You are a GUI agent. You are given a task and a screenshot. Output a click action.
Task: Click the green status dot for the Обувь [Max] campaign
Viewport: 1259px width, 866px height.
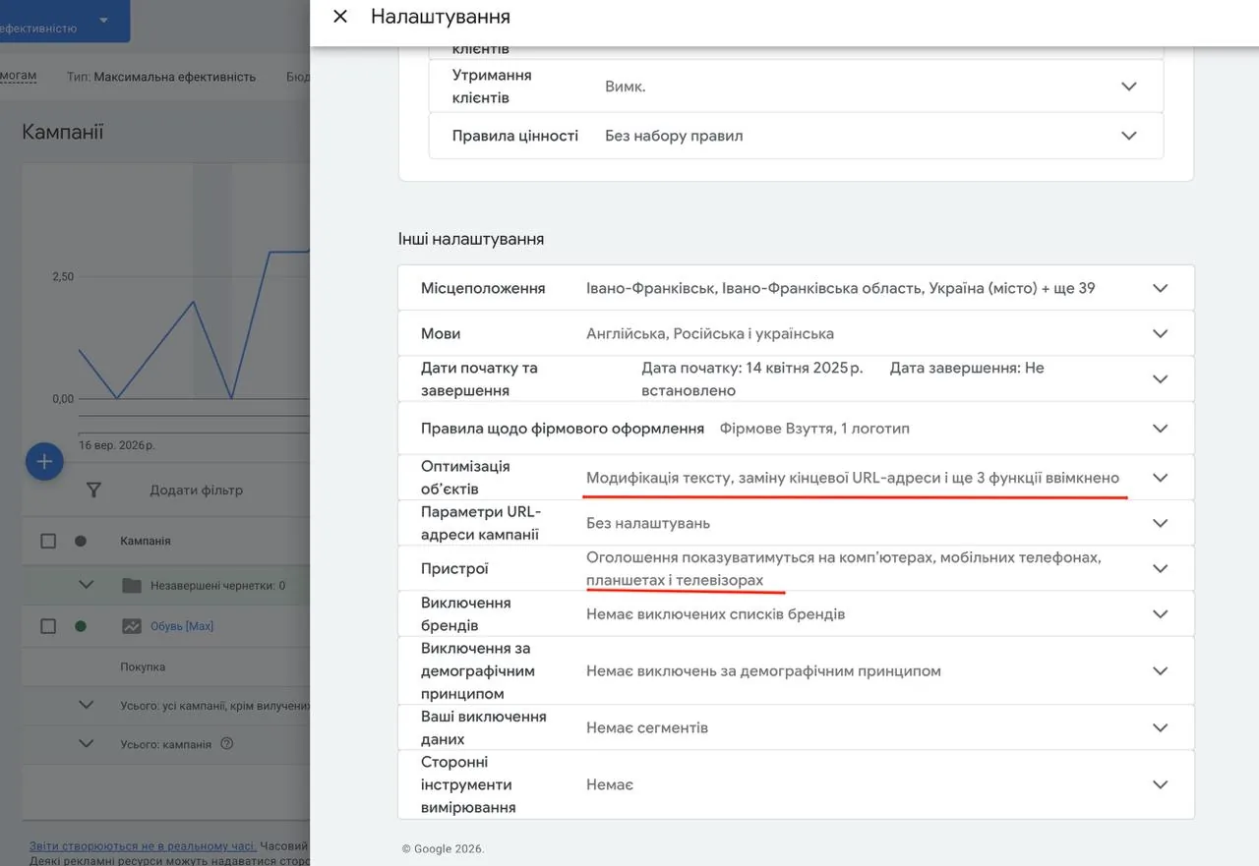[x=81, y=626]
